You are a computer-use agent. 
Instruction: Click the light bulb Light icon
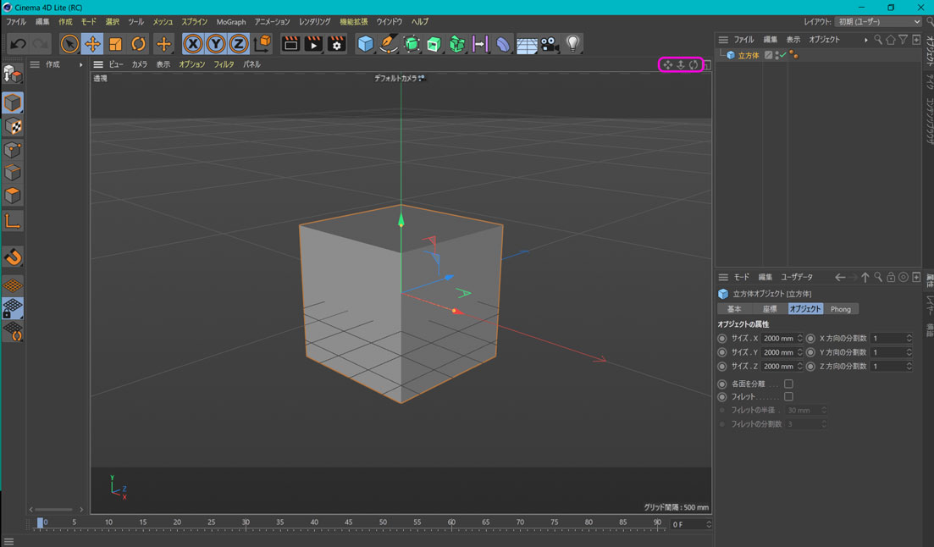click(573, 43)
